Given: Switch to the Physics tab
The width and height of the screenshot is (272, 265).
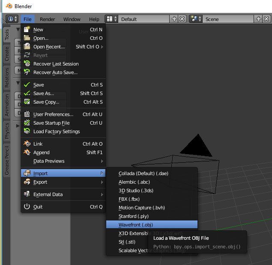Looking at the screenshot, I should [x=7, y=131].
